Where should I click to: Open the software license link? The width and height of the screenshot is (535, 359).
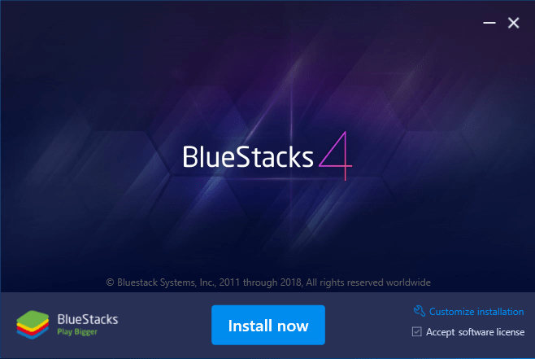(491, 332)
